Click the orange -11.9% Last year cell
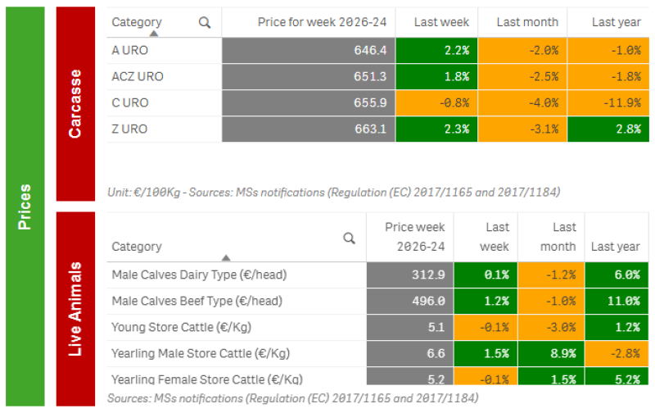The height and width of the screenshot is (413, 655). (608, 102)
